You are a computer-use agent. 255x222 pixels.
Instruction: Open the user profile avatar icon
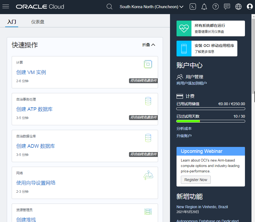coord(250,7)
